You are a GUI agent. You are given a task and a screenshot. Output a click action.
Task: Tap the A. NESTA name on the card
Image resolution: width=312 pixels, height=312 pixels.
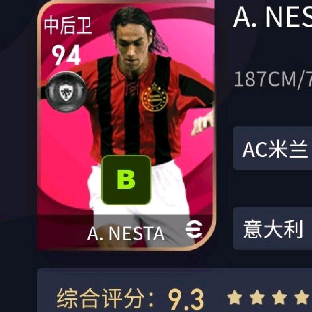[126, 233]
